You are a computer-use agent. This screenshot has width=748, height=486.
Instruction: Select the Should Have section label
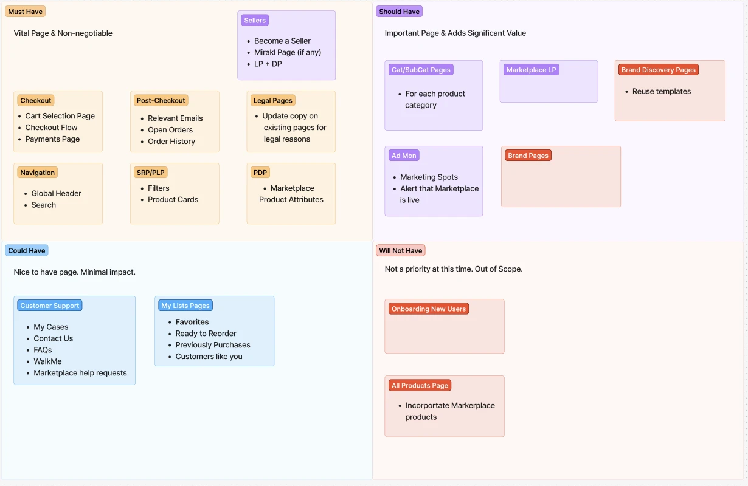point(399,12)
